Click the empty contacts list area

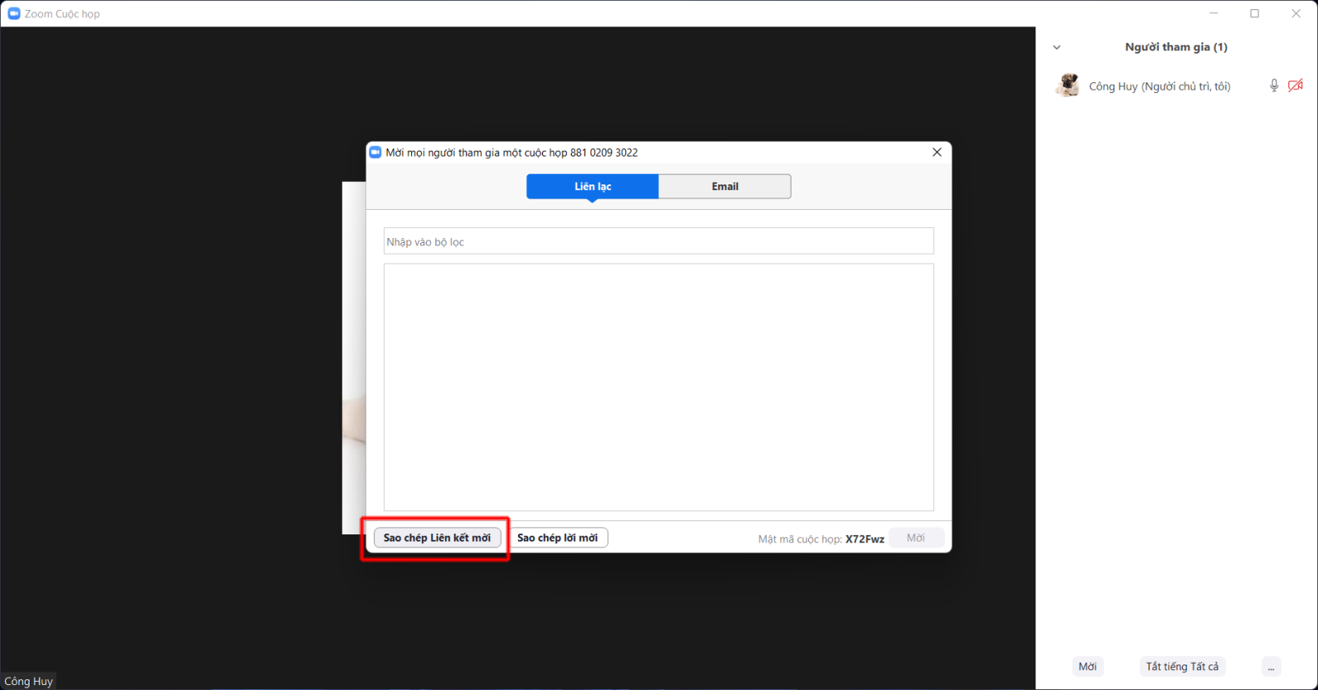(x=658, y=387)
